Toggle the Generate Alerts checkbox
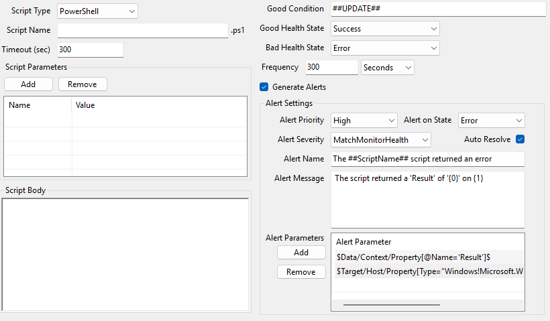The width and height of the screenshot is (550, 321). (x=264, y=87)
